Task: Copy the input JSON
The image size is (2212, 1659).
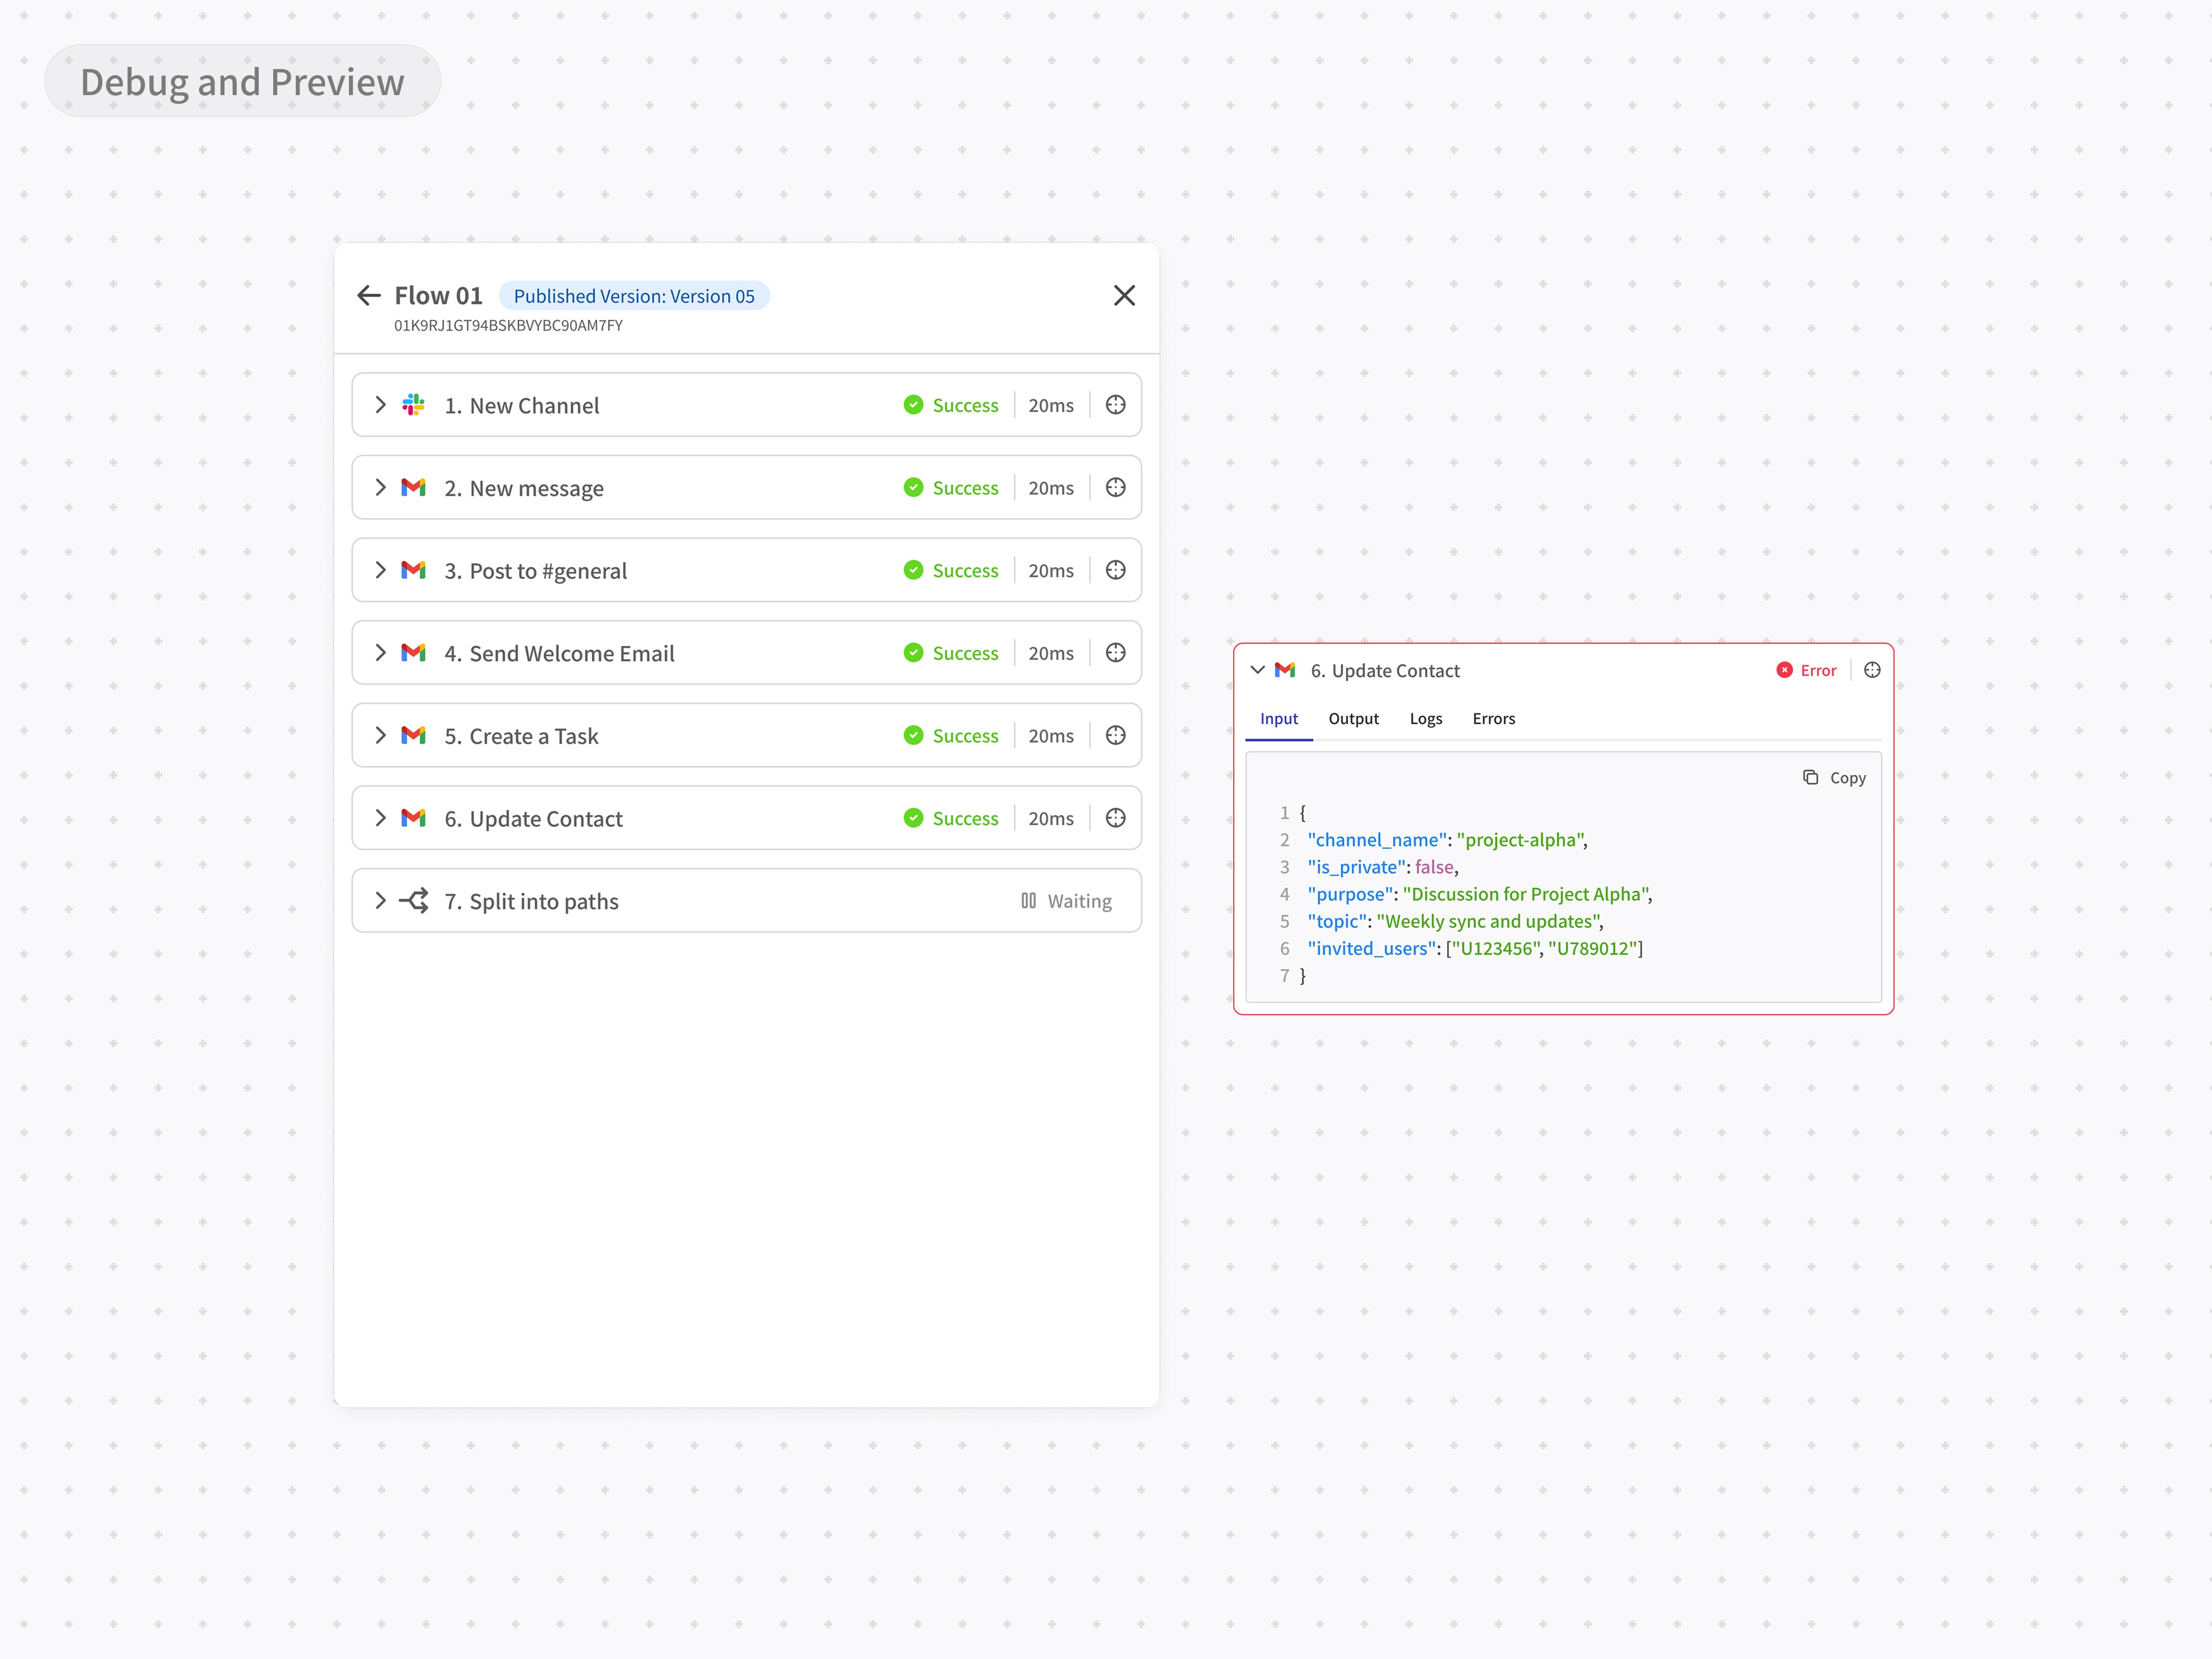Action: [x=1834, y=778]
